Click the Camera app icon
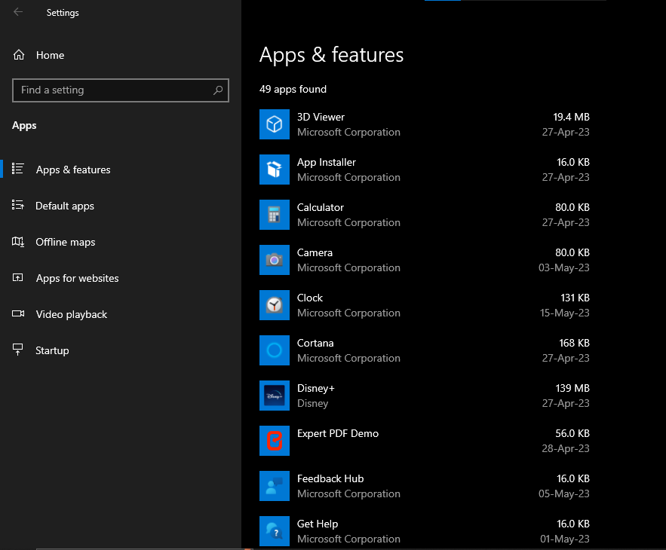 click(275, 260)
